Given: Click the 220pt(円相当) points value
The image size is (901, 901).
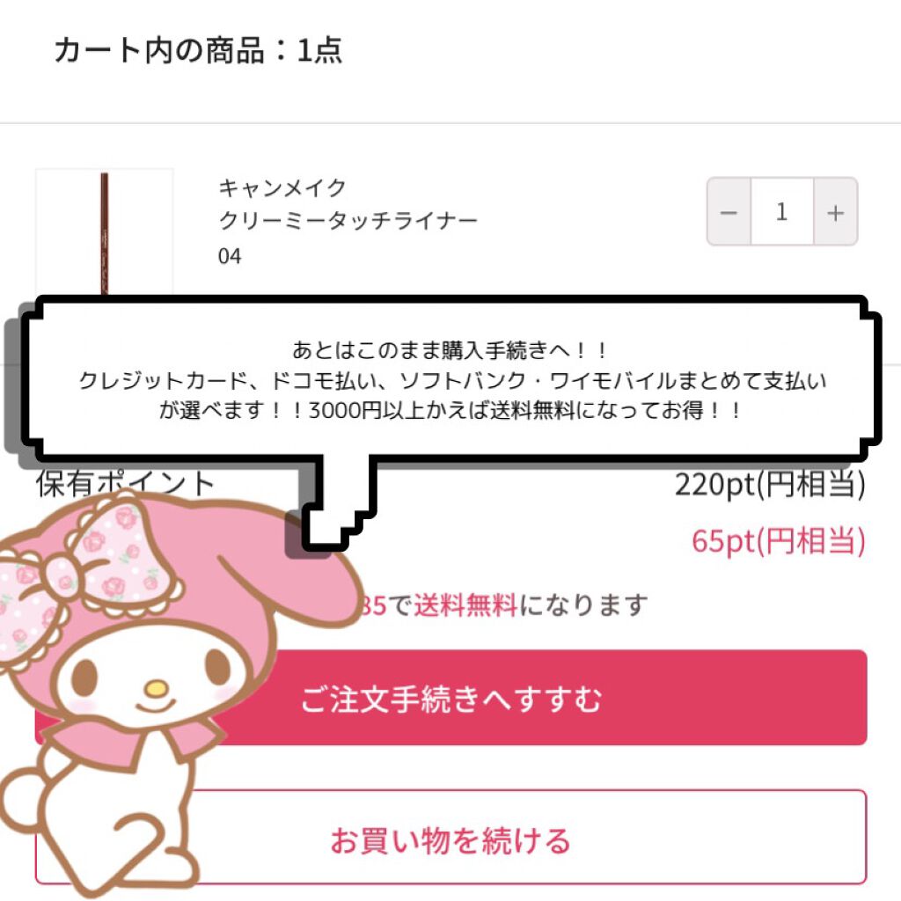Looking at the screenshot, I should coord(770,485).
